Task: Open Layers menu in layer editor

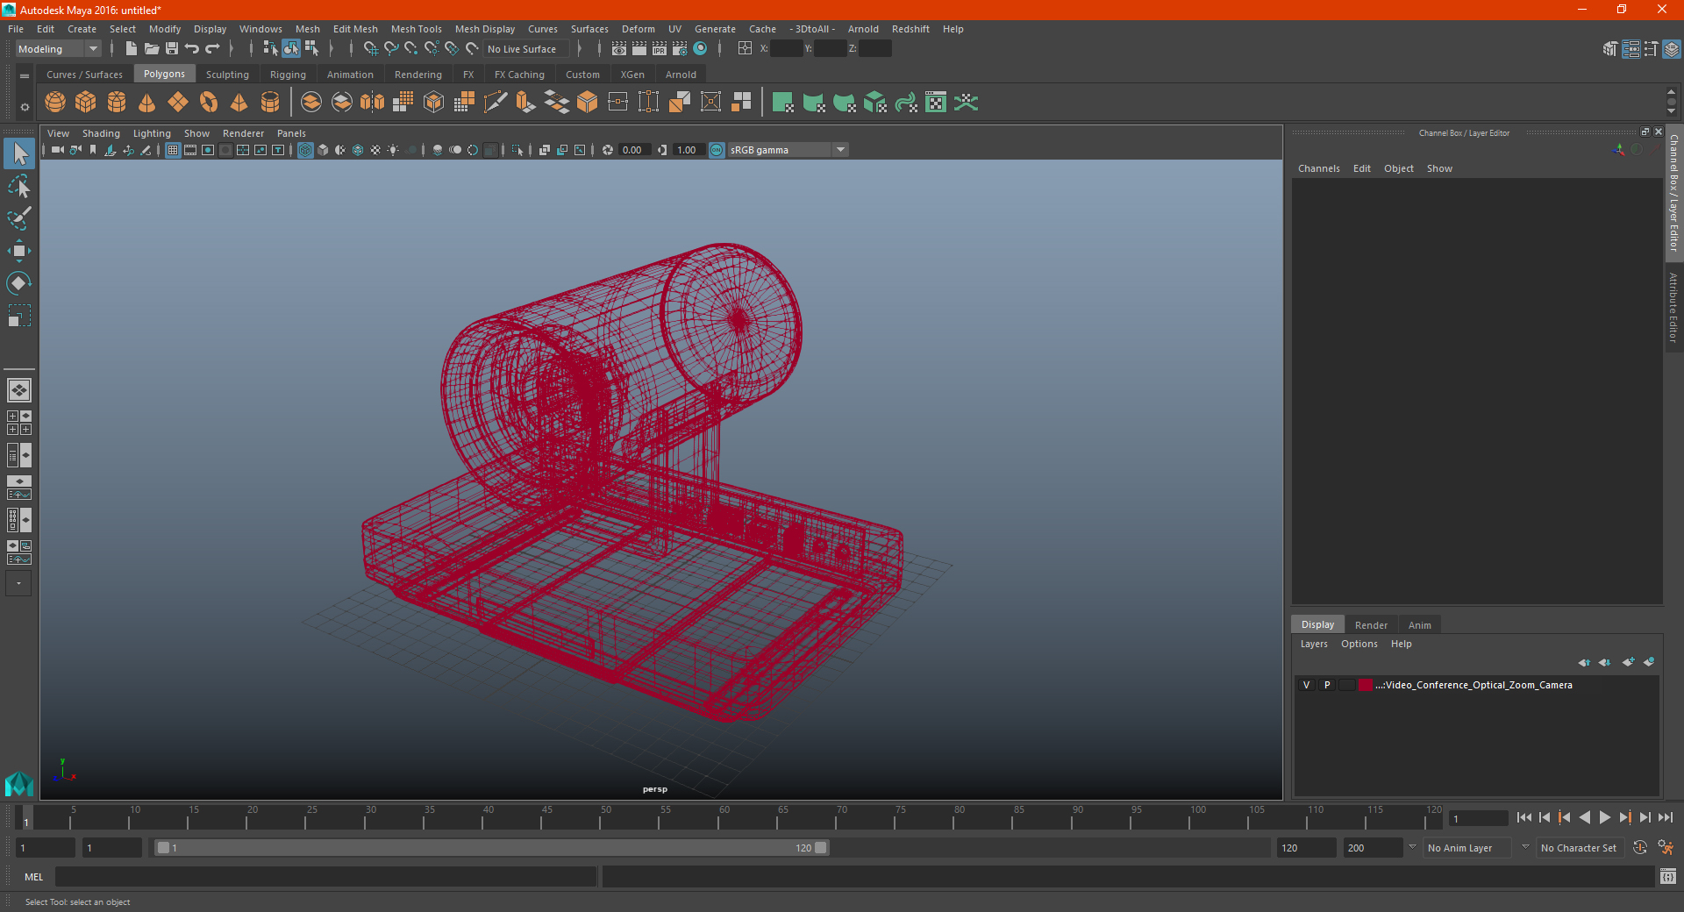Action: 1313,644
